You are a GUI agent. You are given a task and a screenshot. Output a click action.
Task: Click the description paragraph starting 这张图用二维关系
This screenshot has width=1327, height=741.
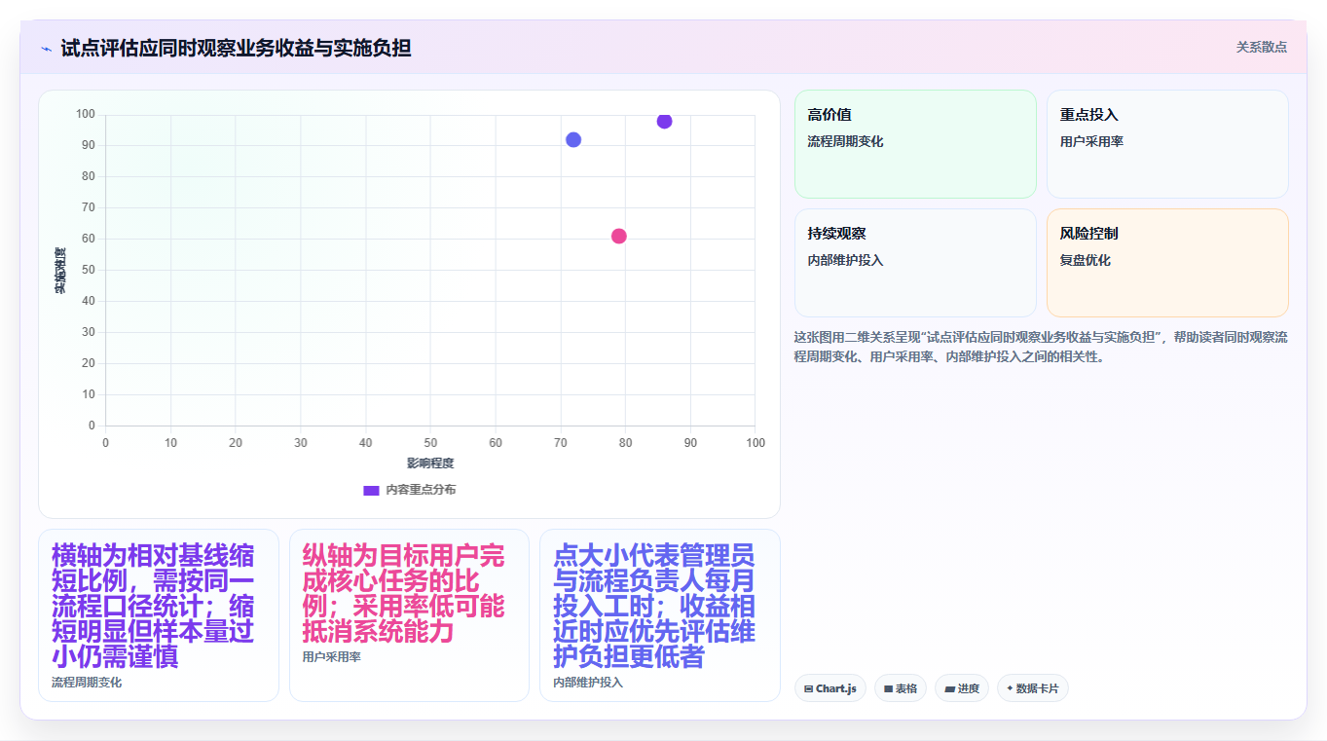tap(1041, 347)
